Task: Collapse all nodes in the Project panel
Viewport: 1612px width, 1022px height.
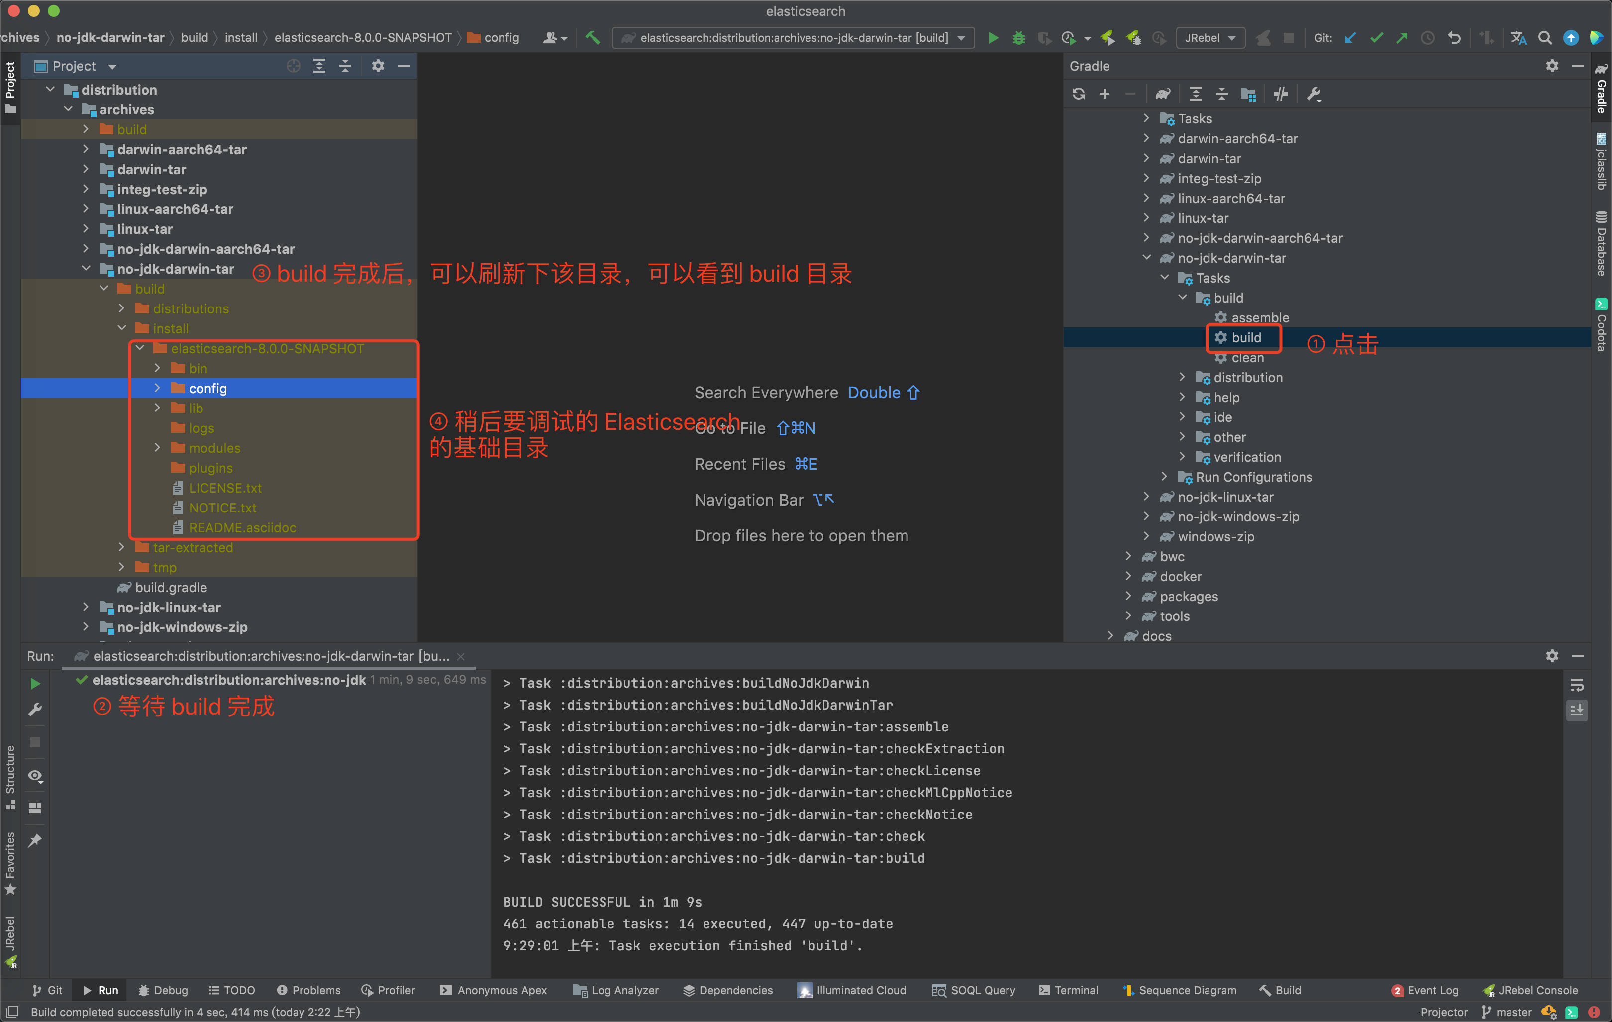Action: coord(345,66)
